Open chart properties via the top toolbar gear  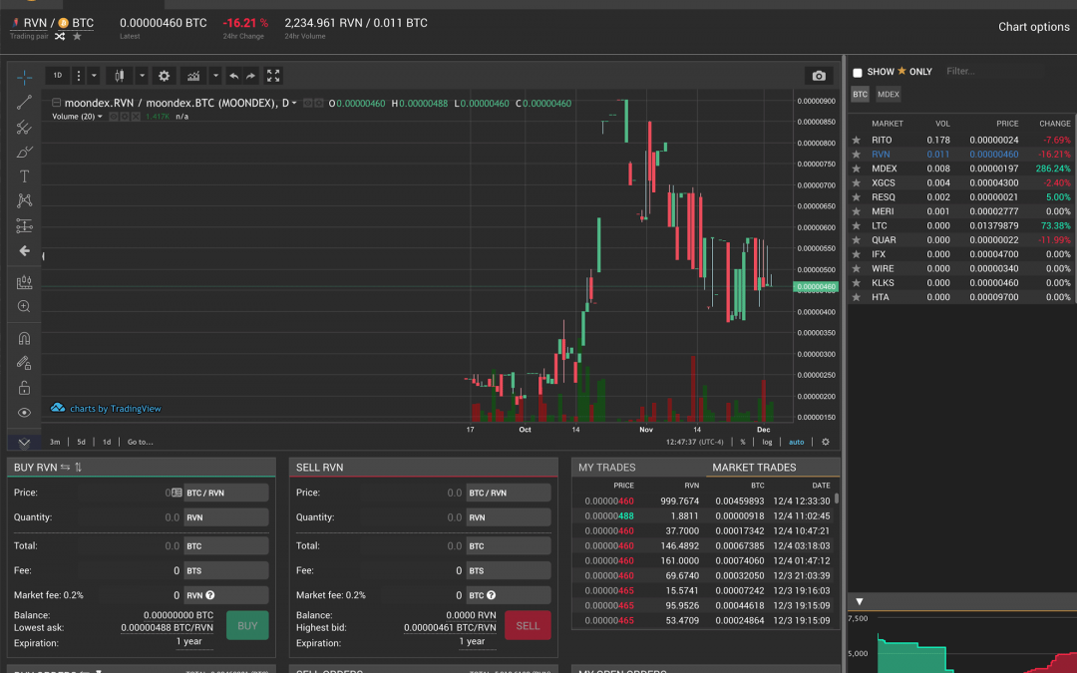[165, 76]
